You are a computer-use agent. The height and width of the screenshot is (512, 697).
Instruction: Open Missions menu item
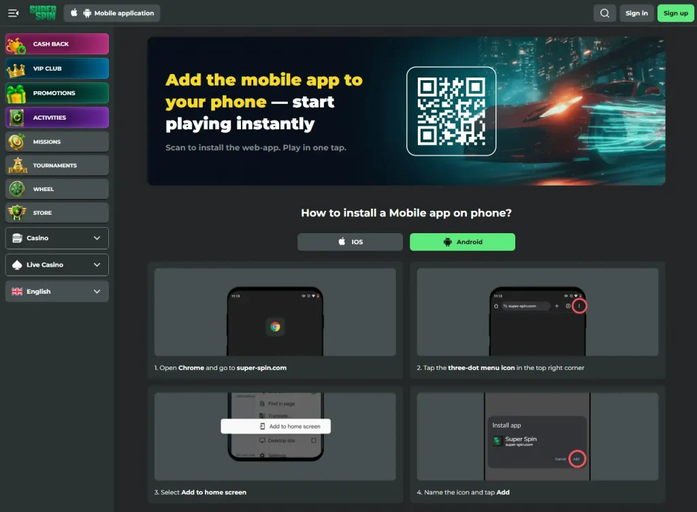57,141
